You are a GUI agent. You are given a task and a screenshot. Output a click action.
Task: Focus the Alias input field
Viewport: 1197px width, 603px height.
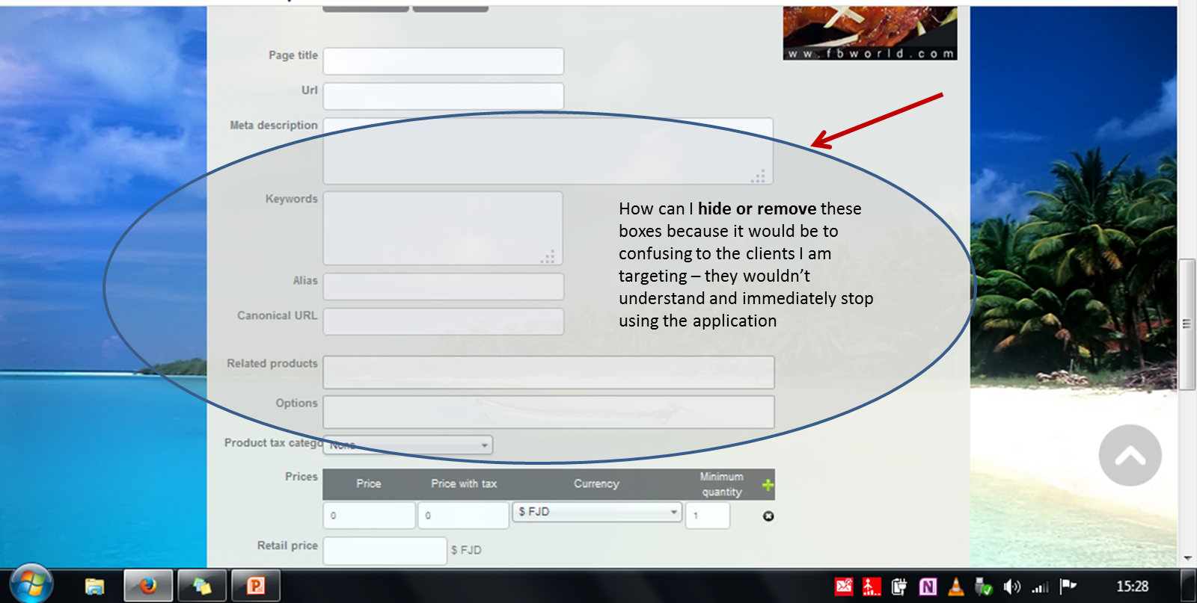[x=444, y=287]
